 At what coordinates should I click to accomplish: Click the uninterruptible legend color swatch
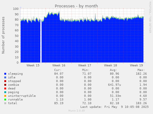click(5, 96)
